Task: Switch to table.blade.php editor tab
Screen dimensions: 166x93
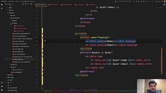Action: click(54, 5)
